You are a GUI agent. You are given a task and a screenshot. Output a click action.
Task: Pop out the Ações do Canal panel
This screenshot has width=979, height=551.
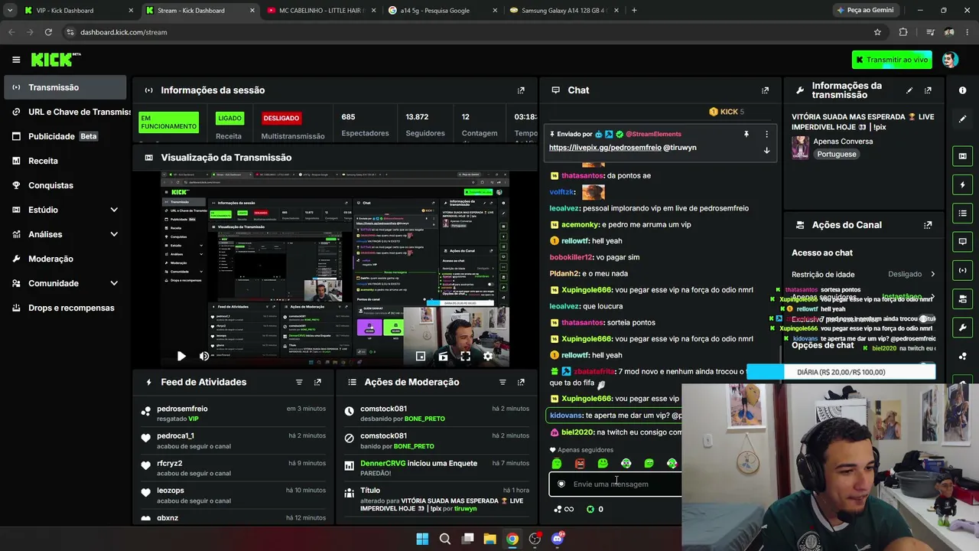point(928,225)
